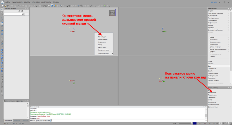Screen dimensions: 232x125
Task: Expand Дополнительно in Ключи команд panel
Action: 220,107
